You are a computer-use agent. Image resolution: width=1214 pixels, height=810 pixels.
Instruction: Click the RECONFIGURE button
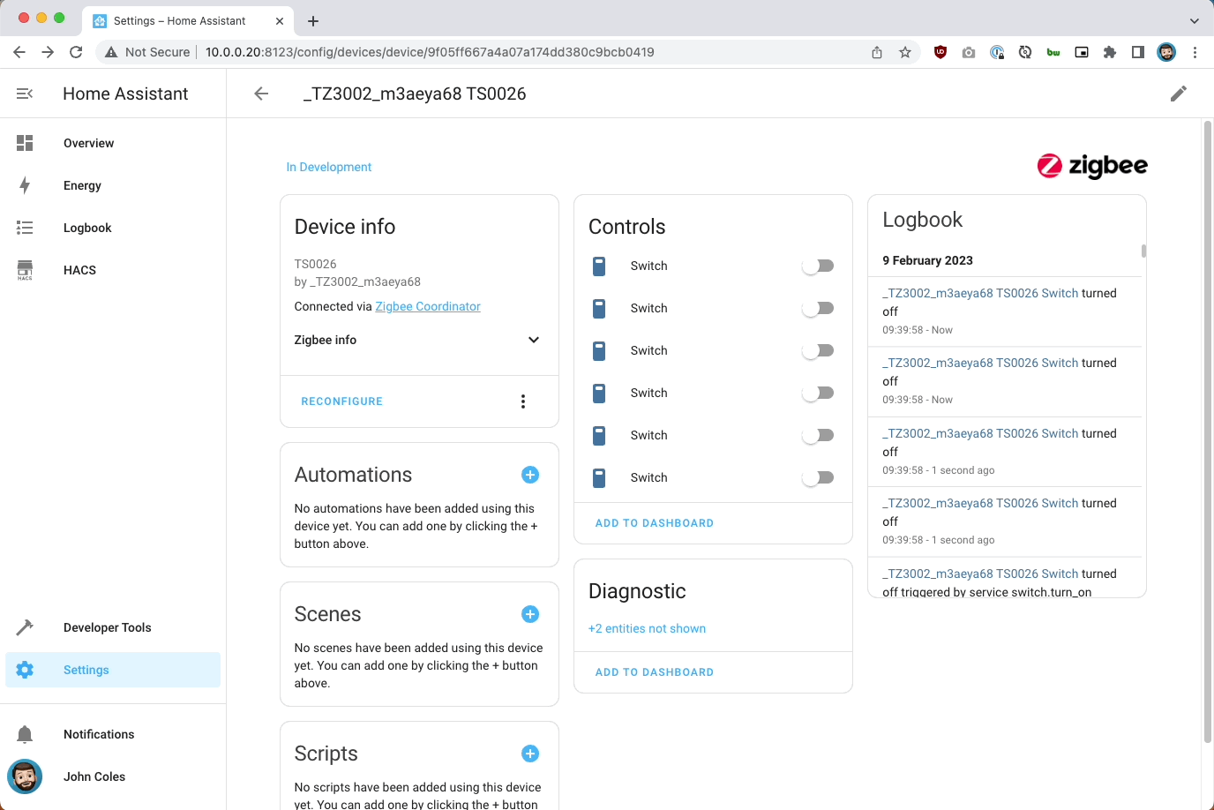click(x=342, y=401)
